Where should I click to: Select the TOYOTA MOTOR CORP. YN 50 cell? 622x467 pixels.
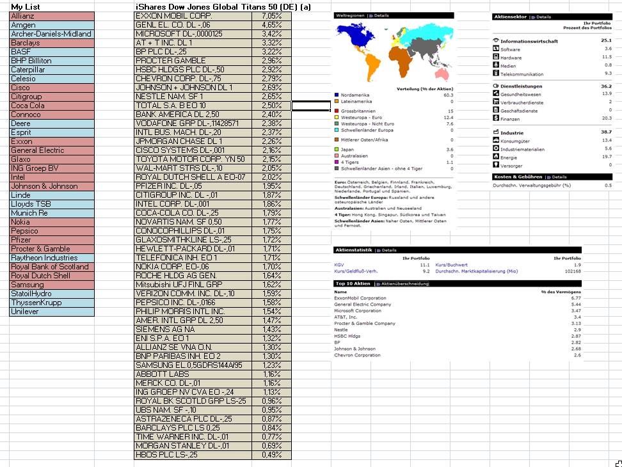click(x=193, y=159)
